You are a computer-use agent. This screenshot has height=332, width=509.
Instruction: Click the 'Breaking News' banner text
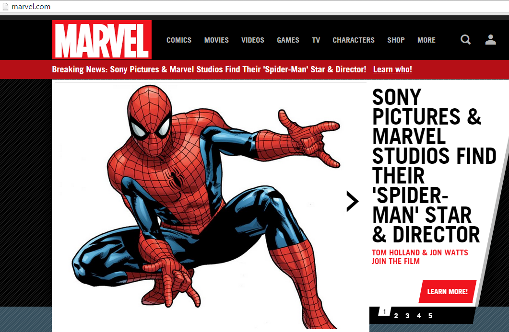(x=209, y=69)
